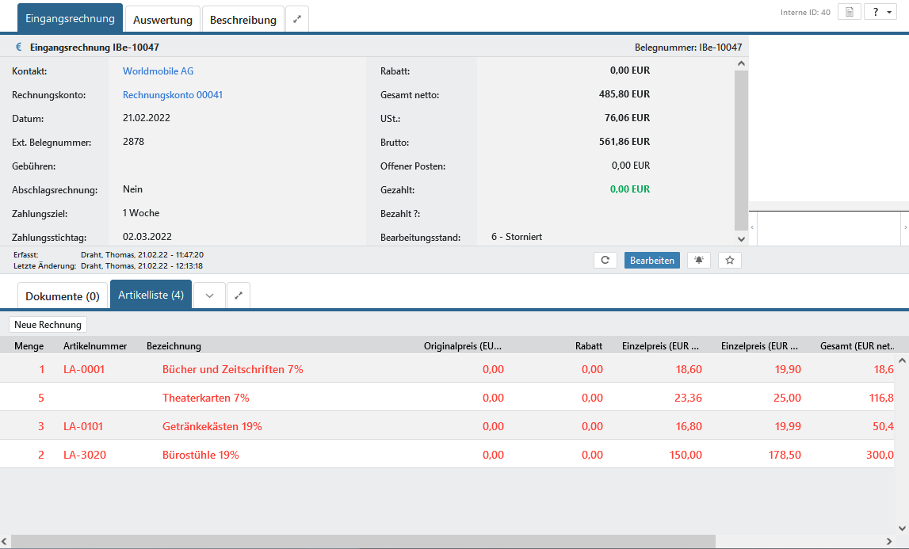The width and height of the screenshot is (909, 549).
Task: Click the horizontal scrollbar of the article list
Action: tap(365, 541)
